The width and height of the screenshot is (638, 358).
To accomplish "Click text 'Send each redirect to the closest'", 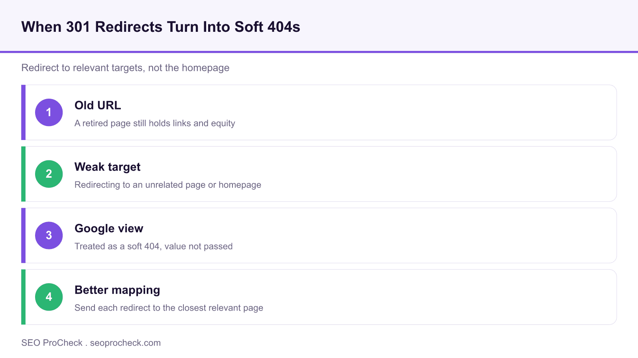I will pos(140,308).
